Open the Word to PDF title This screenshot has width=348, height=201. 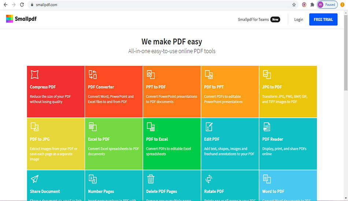click(273, 191)
